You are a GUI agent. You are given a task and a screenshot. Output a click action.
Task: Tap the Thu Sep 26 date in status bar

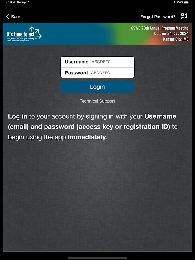coord(23,2)
